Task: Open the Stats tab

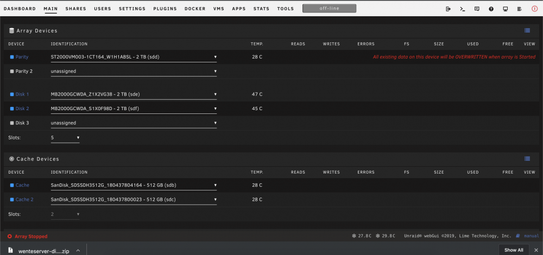Action: pos(262,9)
